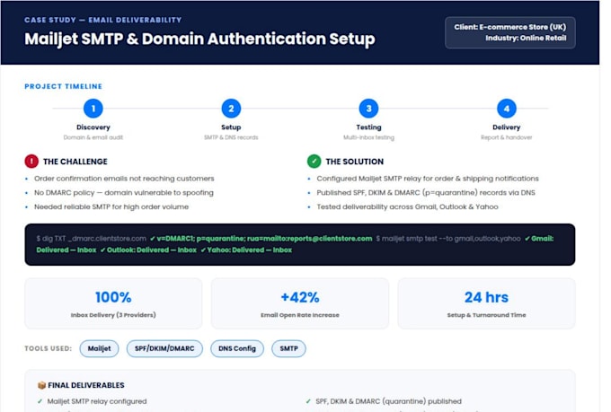The height and width of the screenshot is (412, 611).
Task: Click the 'mailjet smtp test' command text
Action: pos(448,239)
